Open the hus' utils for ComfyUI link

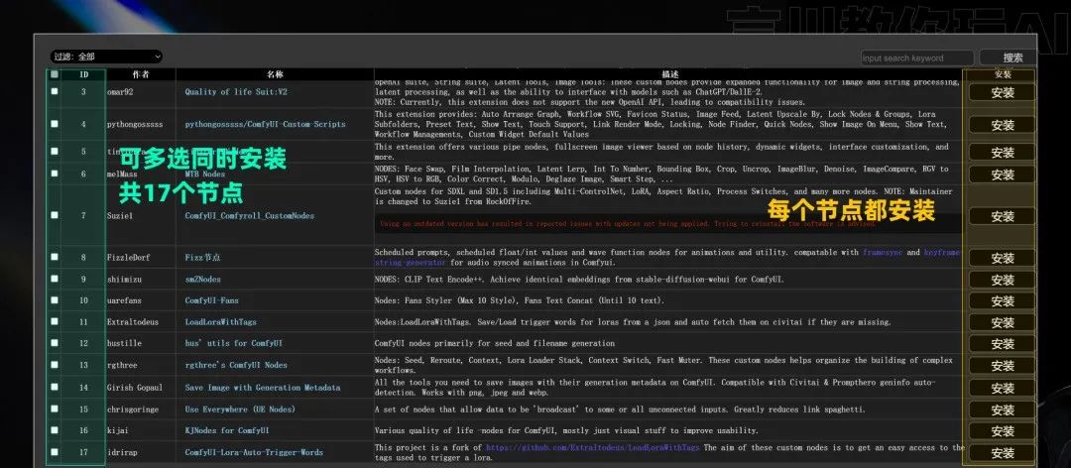coord(233,343)
